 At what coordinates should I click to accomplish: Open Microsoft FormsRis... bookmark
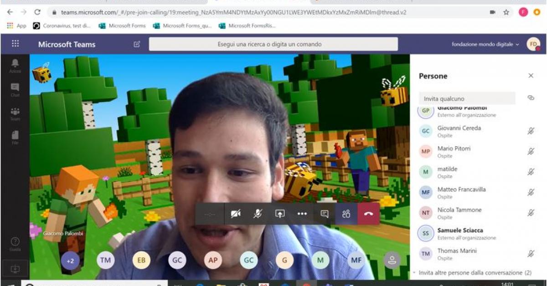248,26
